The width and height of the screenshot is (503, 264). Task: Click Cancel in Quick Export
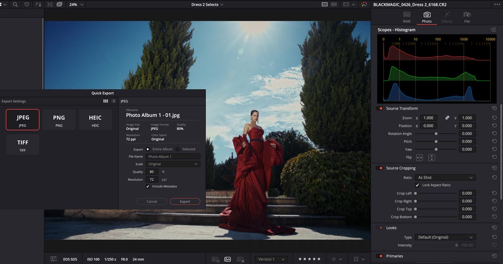tap(152, 202)
